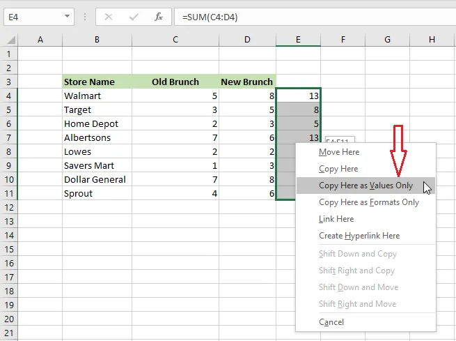Click the Enter checkmark icon in formula bar
456x341 pixels.
click(x=134, y=17)
